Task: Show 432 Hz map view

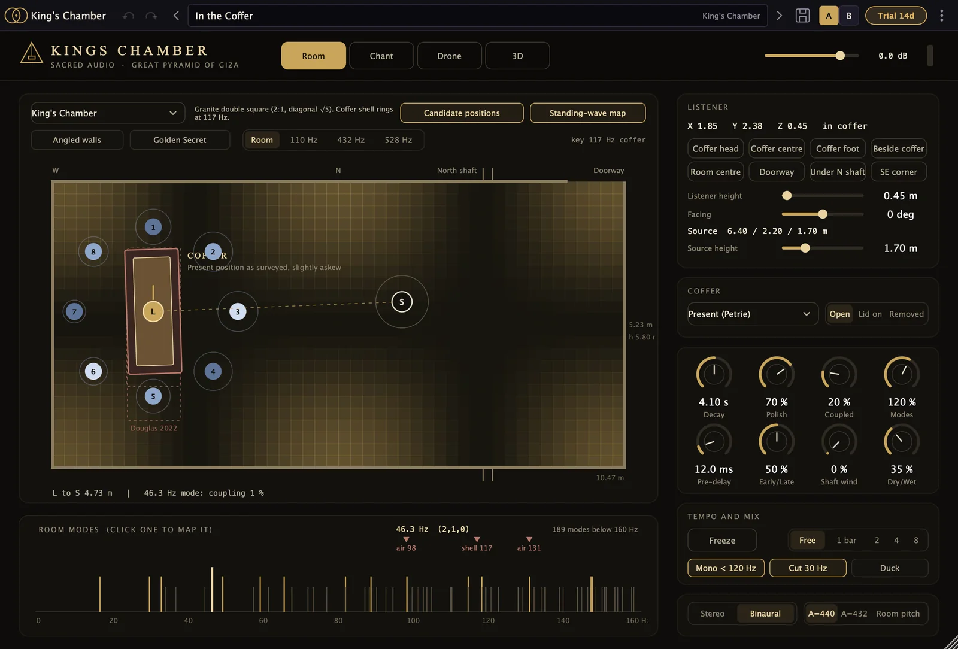Action: [351, 140]
